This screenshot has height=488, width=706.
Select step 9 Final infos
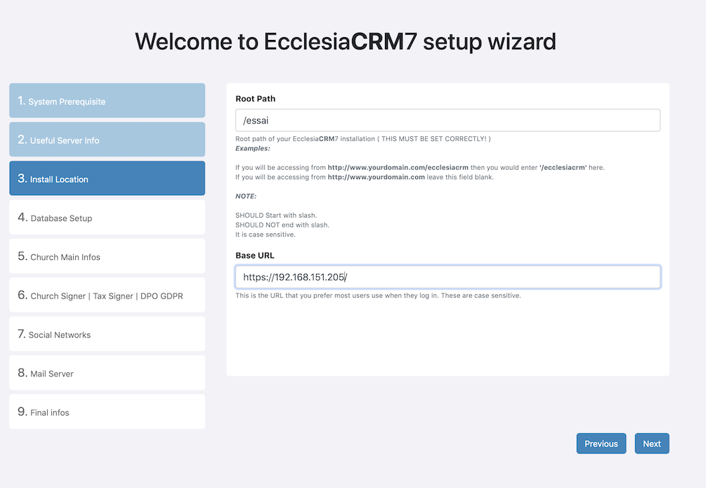(107, 411)
